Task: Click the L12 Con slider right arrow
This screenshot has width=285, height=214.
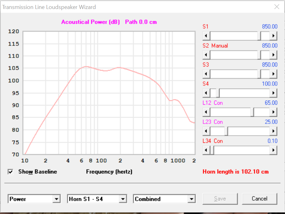Action: pyautogui.click(x=273, y=112)
